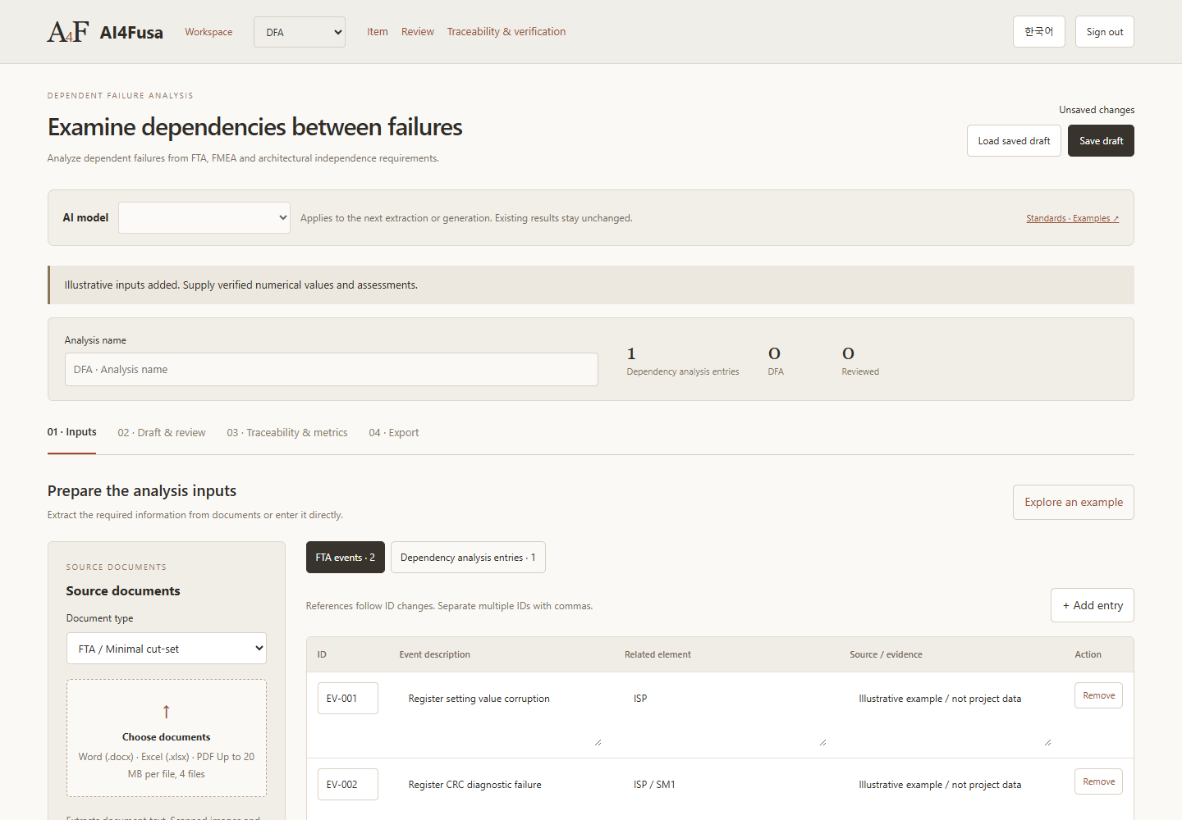This screenshot has width=1182, height=820.
Task: Click the 'Reviewed' count label
Action: click(860, 372)
